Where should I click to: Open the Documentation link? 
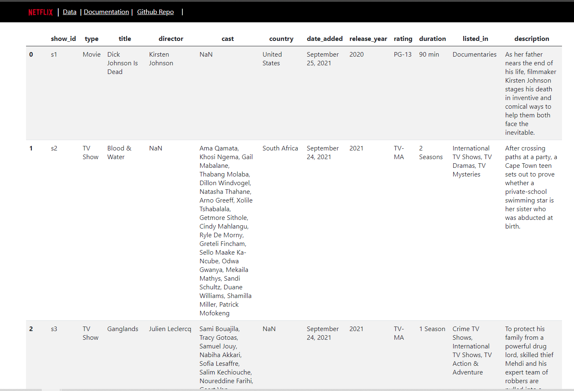106,12
